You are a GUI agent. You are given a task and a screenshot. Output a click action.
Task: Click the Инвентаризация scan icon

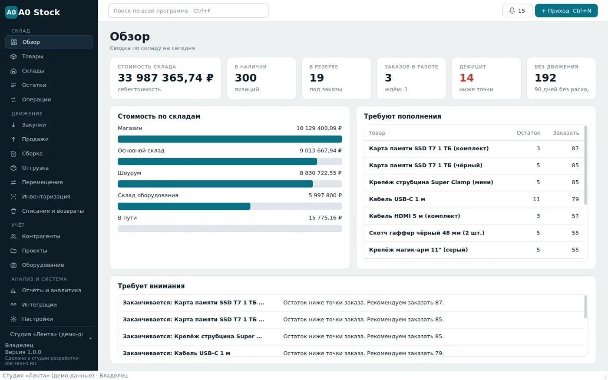pyautogui.click(x=13, y=196)
